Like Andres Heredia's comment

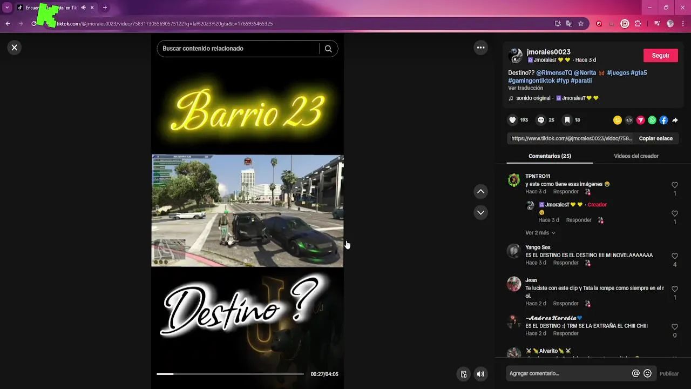pyautogui.click(x=674, y=327)
